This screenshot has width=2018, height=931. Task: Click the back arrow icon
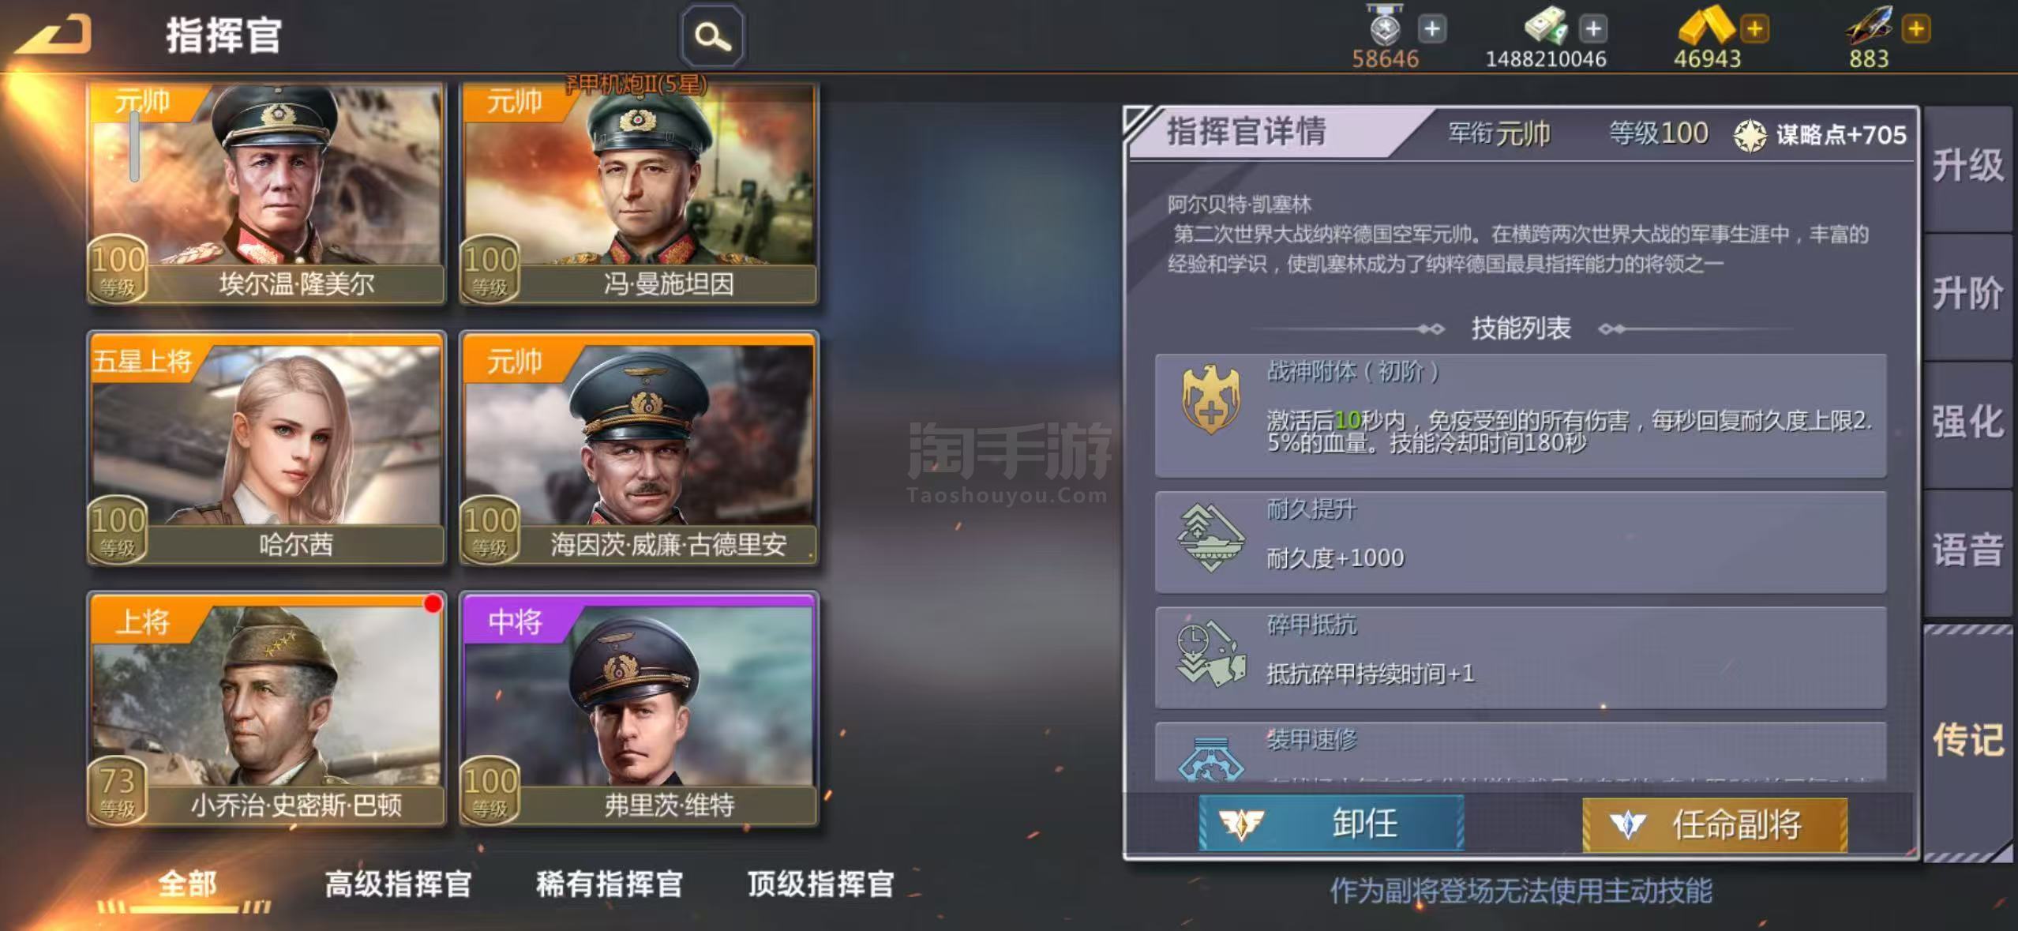point(54,35)
